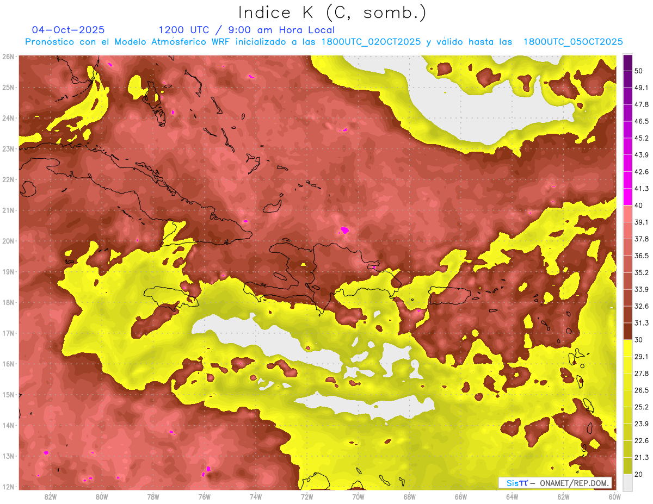Click the longitude label "74W"
Image resolution: width=653 pixels, height=504 pixels.
pos(255,496)
